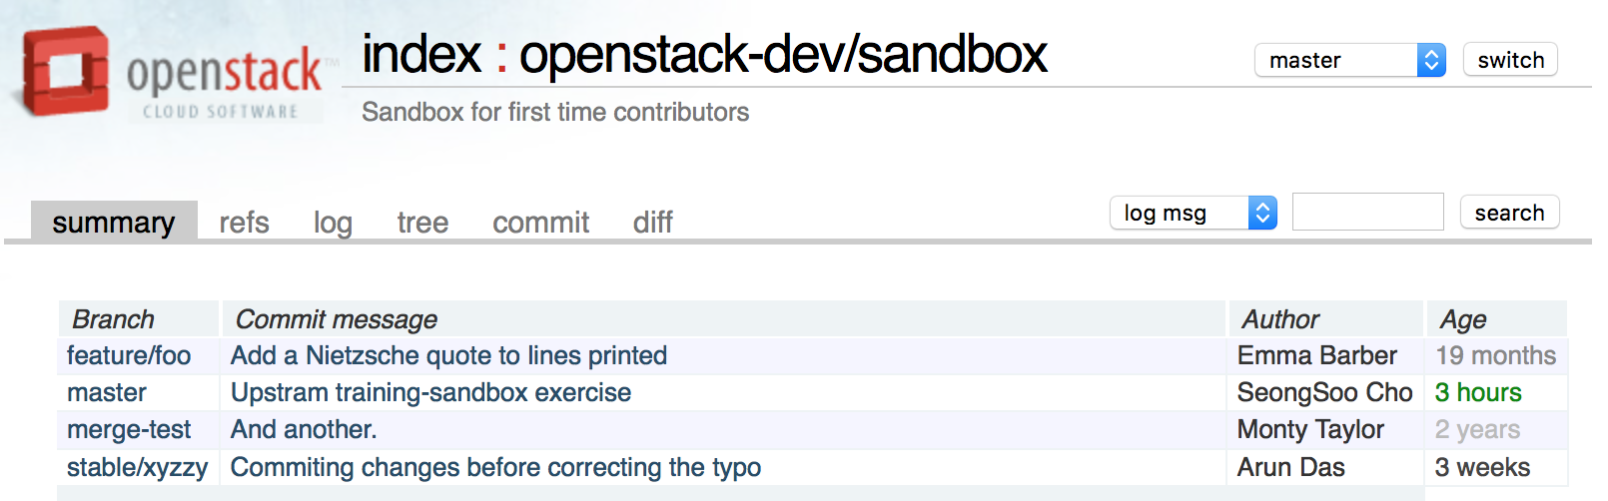The width and height of the screenshot is (1608, 501).
Task: Open the commit tab
Action: (540, 222)
